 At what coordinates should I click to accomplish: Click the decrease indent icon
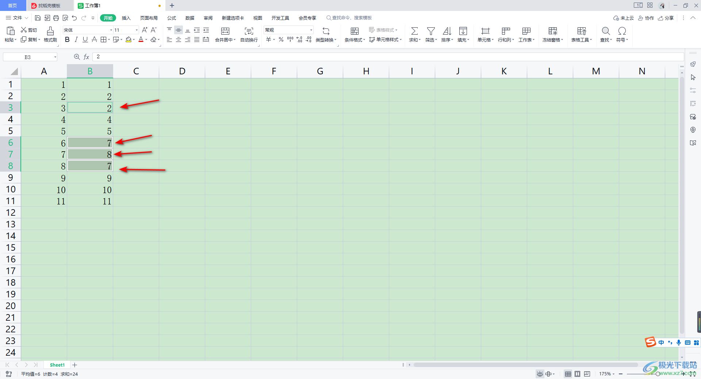click(197, 30)
